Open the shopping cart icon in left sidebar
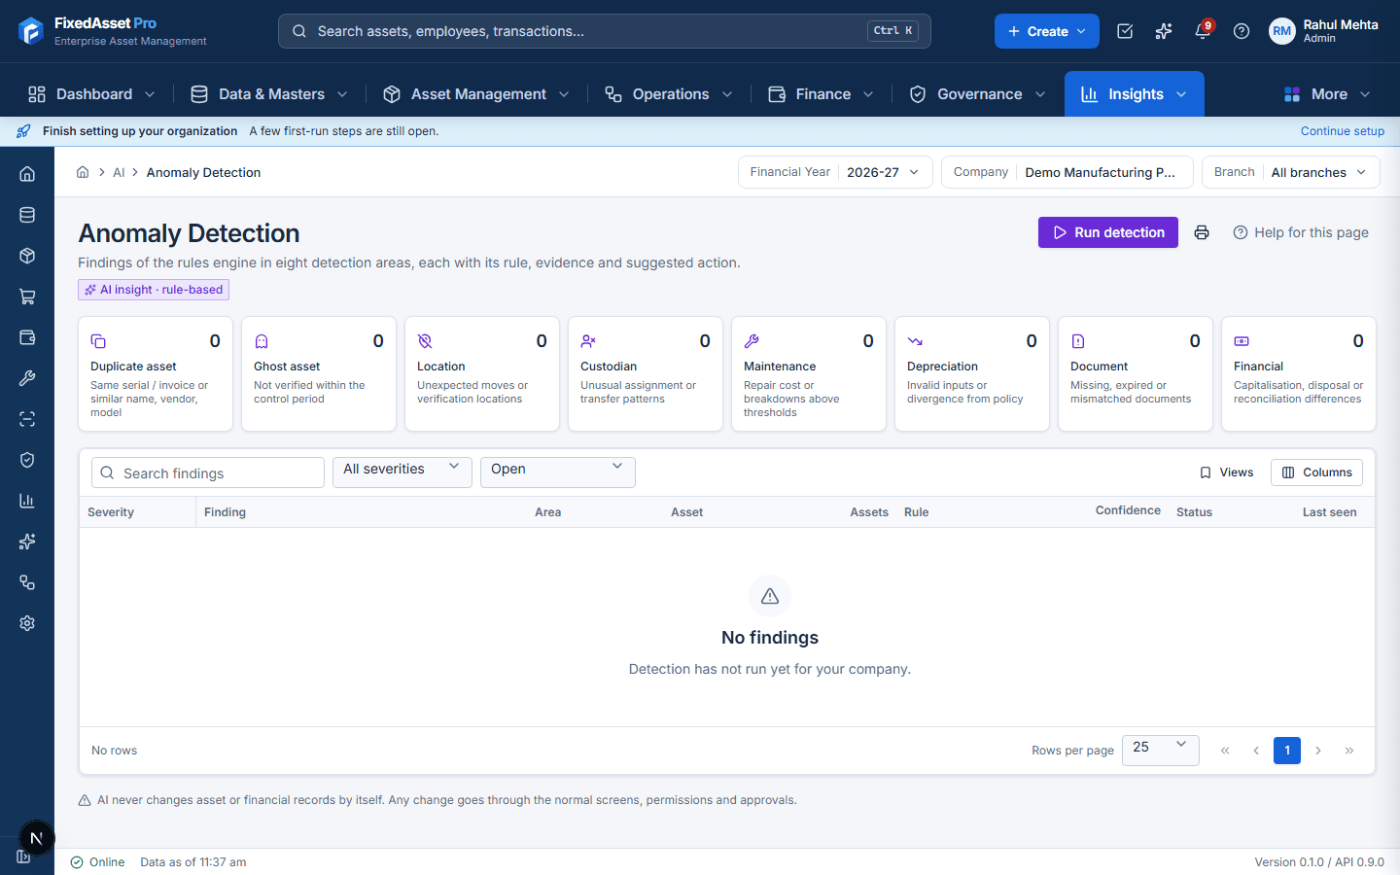Viewport: 1400px width, 875px height. [x=27, y=297]
